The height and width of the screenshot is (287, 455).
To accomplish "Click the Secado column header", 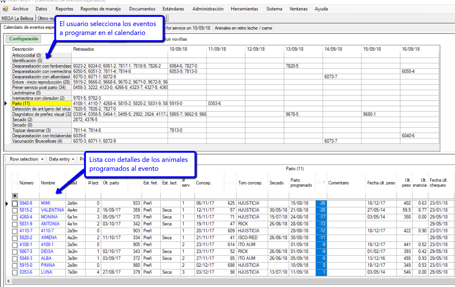I will [276, 183].
